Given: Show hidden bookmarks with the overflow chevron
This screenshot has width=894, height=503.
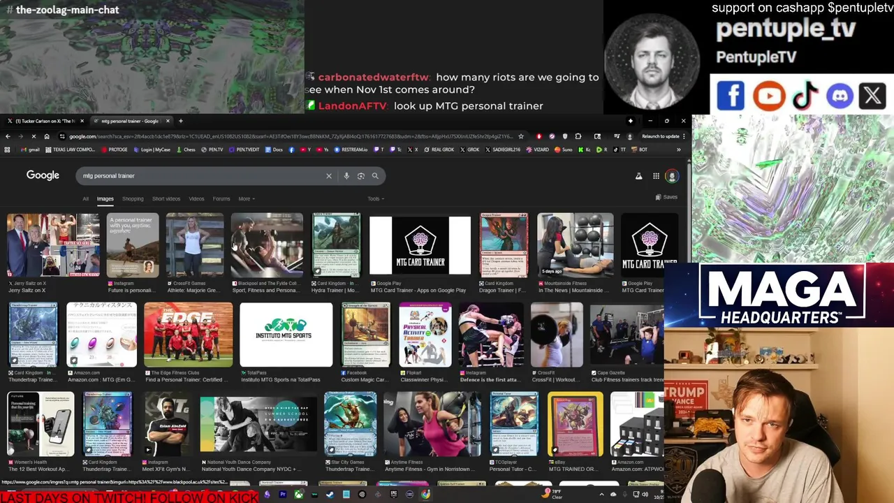Looking at the screenshot, I should pos(678,150).
